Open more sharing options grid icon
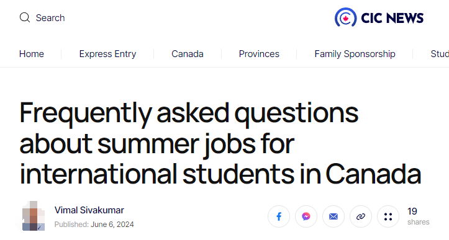449x240 pixels. [x=388, y=216]
